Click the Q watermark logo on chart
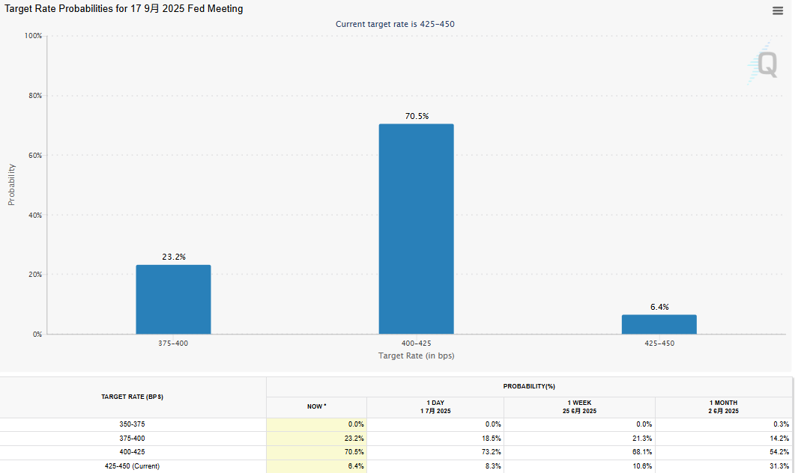Viewport: 795px width, 473px height. pos(764,64)
